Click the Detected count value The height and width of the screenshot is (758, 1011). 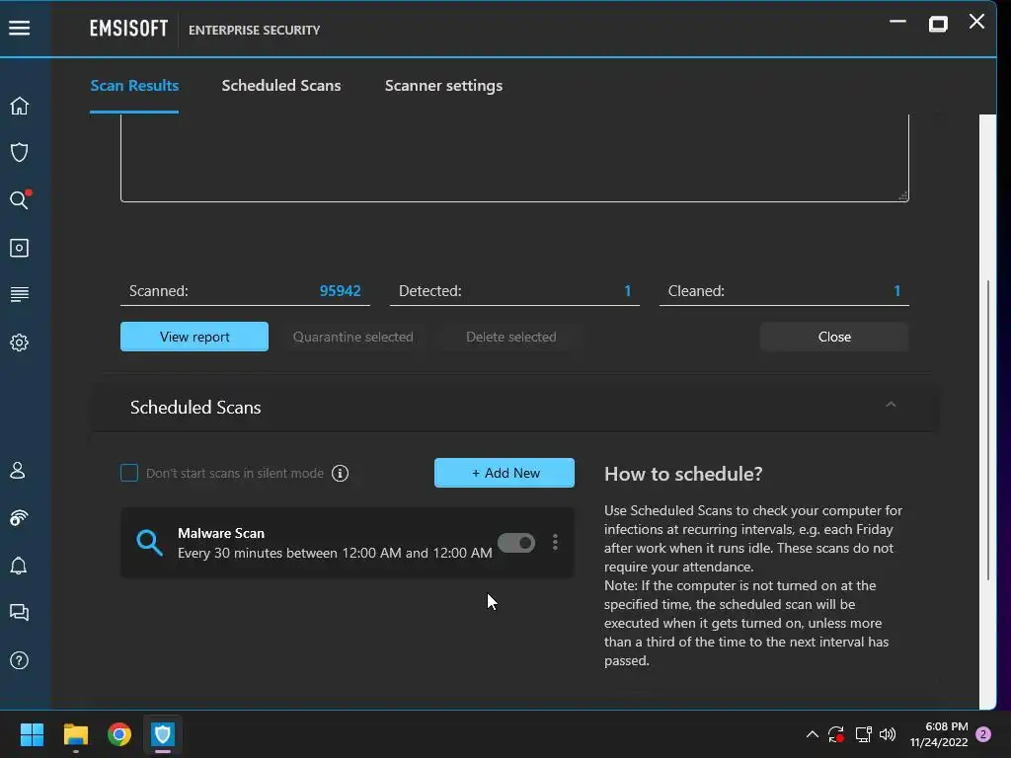click(x=627, y=291)
